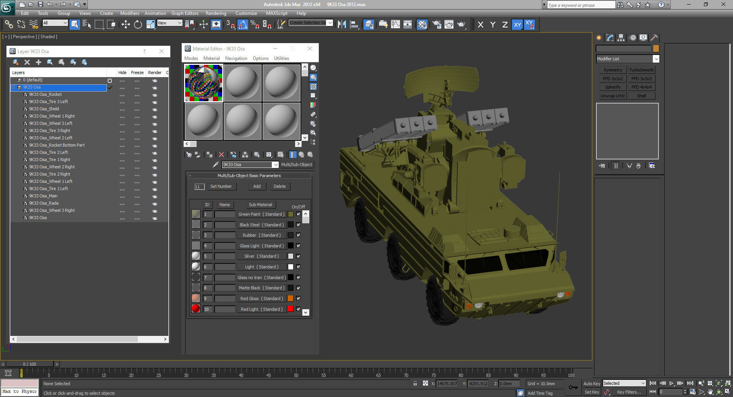
Task: Click the Delete sub-material button
Action: pyautogui.click(x=279, y=186)
